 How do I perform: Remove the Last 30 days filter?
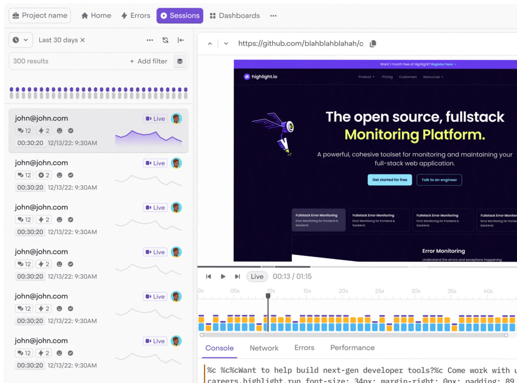[83, 40]
